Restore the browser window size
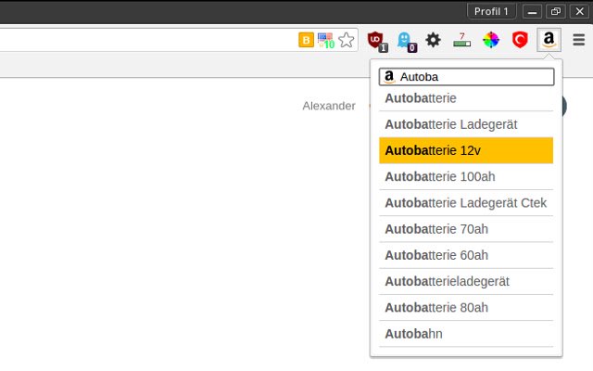The height and width of the screenshot is (371, 593). tap(556, 11)
